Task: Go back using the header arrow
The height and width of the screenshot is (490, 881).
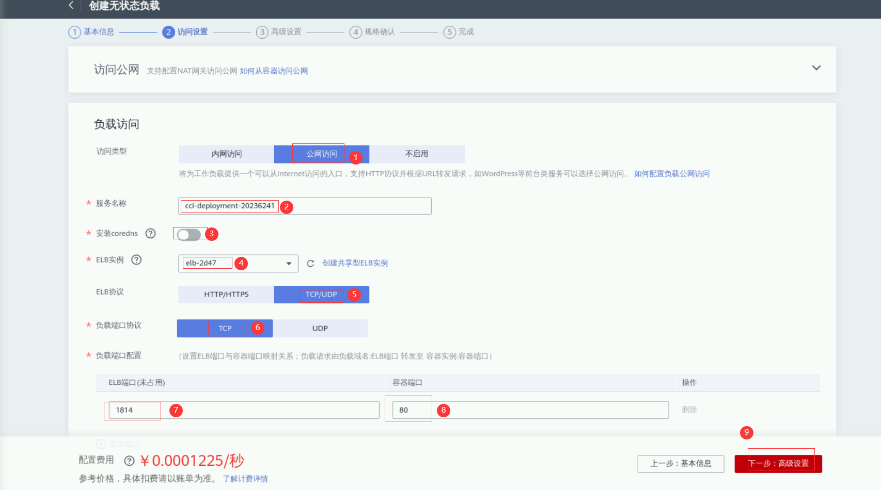Action: [71, 6]
